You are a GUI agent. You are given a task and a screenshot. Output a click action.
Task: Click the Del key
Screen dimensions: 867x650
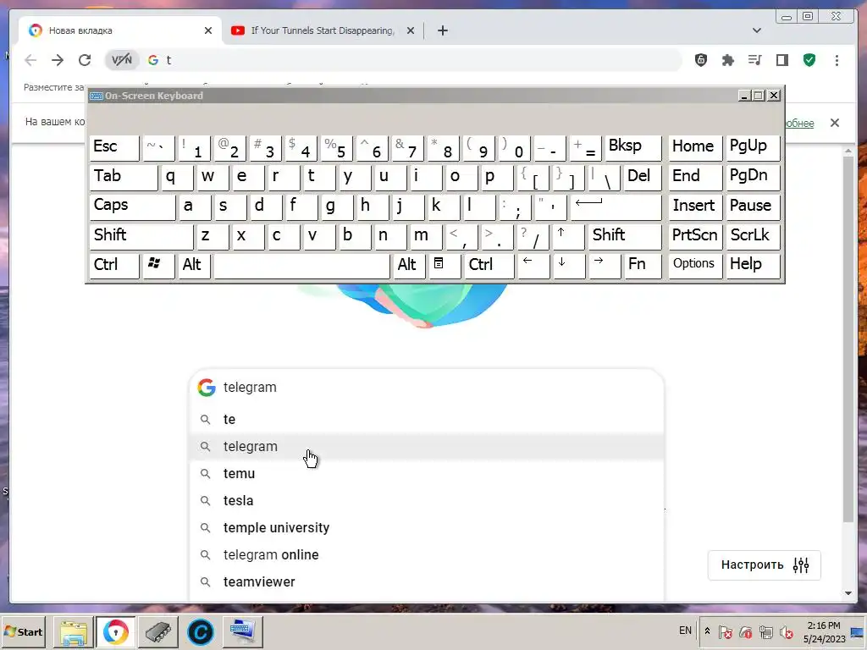tap(643, 177)
